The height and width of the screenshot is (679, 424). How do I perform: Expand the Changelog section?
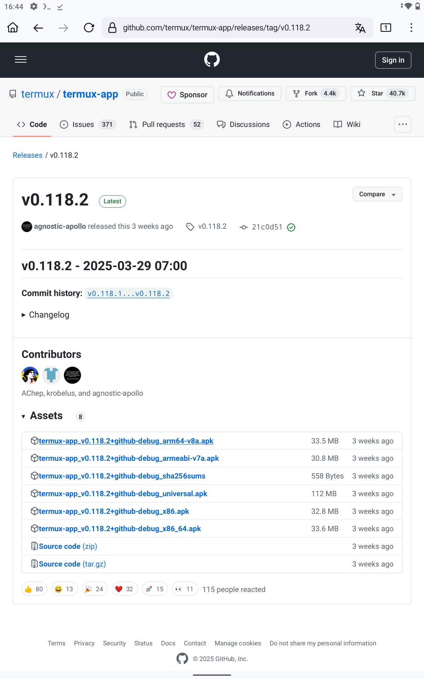[x=46, y=315]
